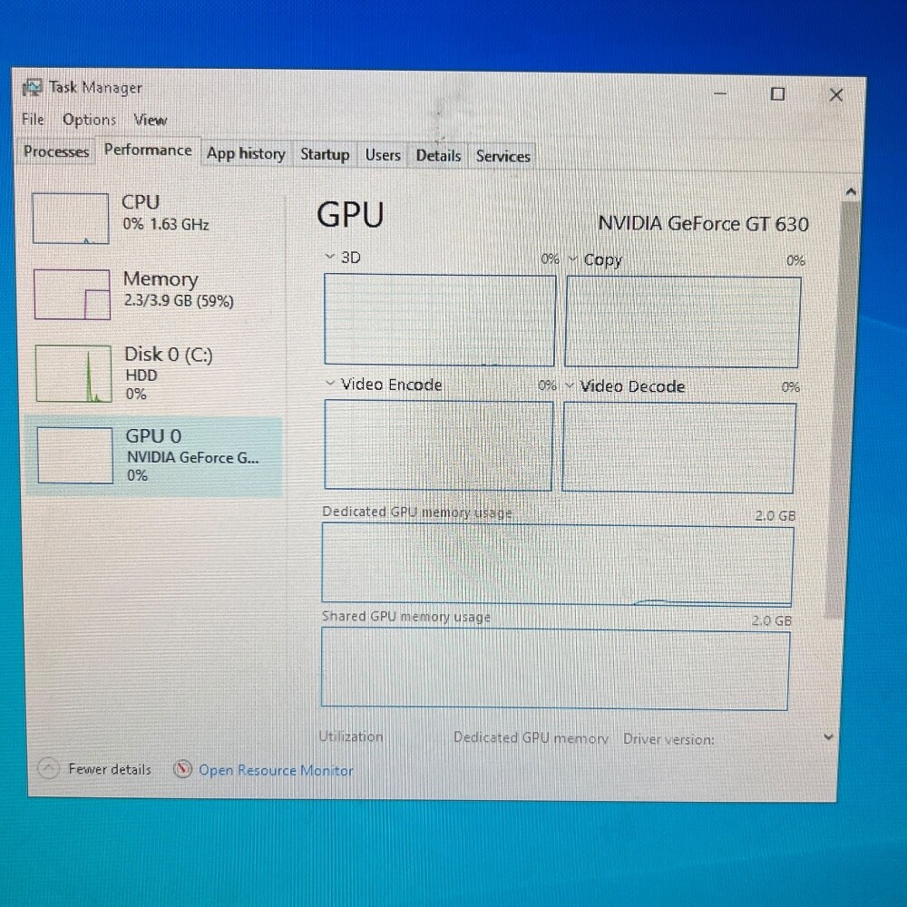Click the Video Decode usage graph

click(679, 448)
